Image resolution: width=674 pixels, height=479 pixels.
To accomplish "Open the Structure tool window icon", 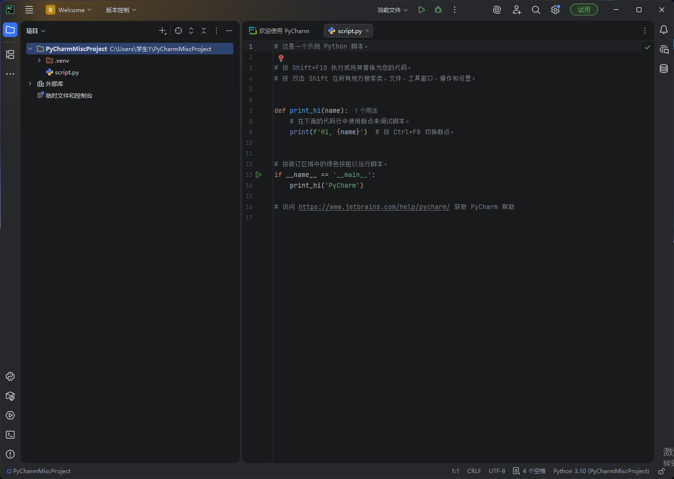I will click(x=10, y=54).
